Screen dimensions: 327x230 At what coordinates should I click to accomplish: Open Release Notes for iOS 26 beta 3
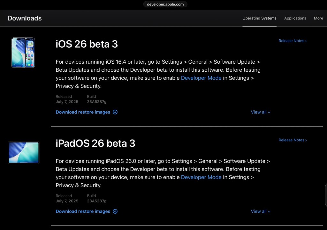tap(293, 41)
